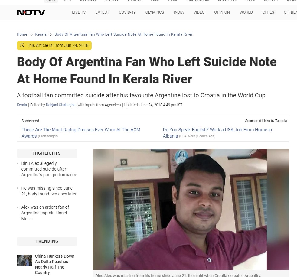Screen dimensions: 297x277
Task: Go to the LATEST section
Action: [x=102, y=12]
